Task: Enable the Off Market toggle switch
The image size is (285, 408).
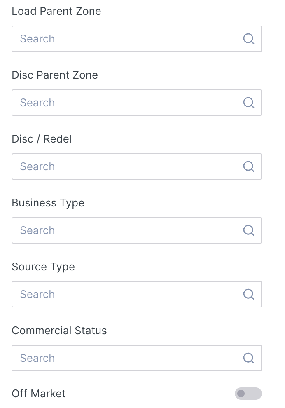Action: [248, 394]
